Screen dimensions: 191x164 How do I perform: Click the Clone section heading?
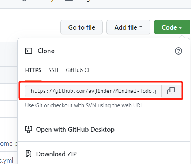coord(46,51)
